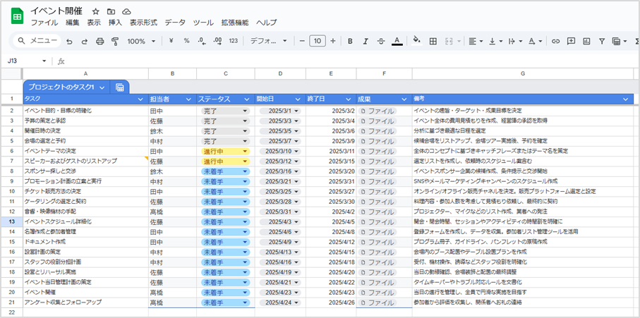Select the paint format roller icon
Viewport: 640px width, 318px height.
(x=115, y=41)
